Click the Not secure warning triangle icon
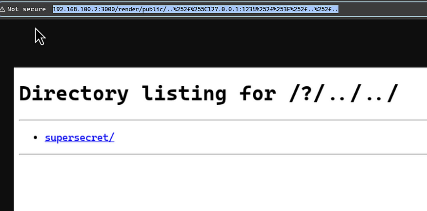The width and height of the screenshot is (427, 211). (x=2, y=9)
